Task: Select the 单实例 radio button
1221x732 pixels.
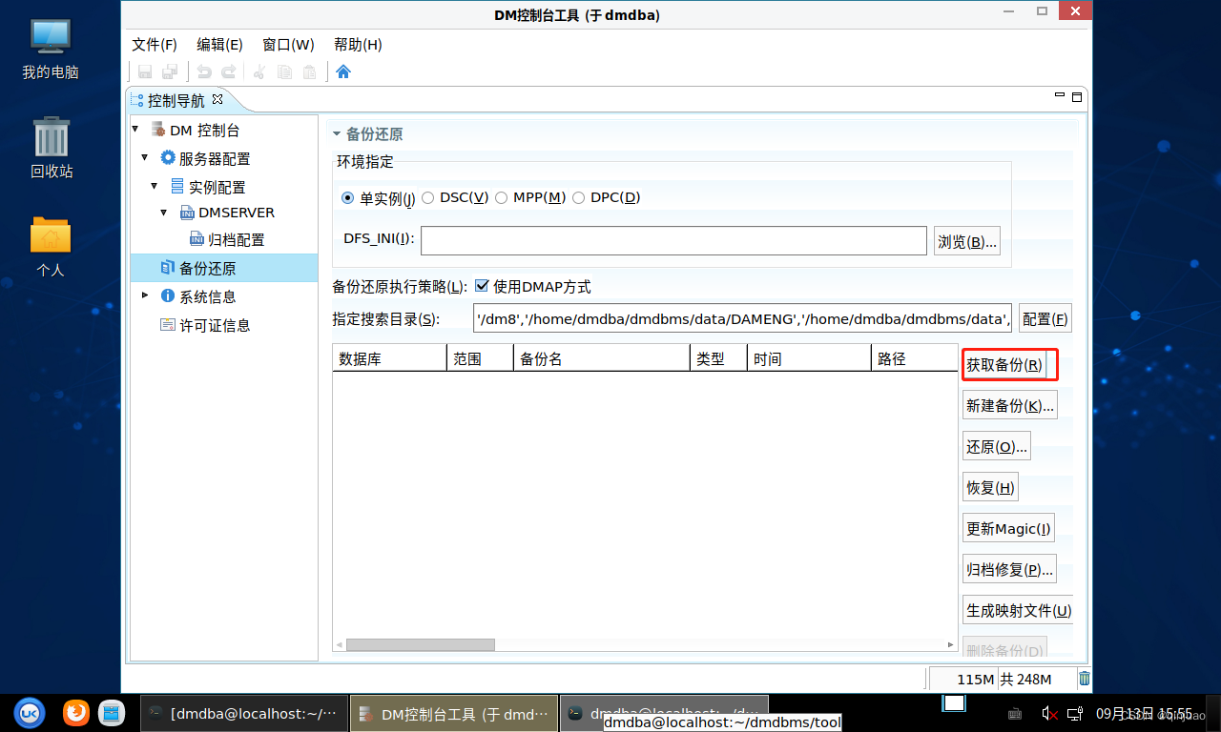Action: [x=348, y=198]
